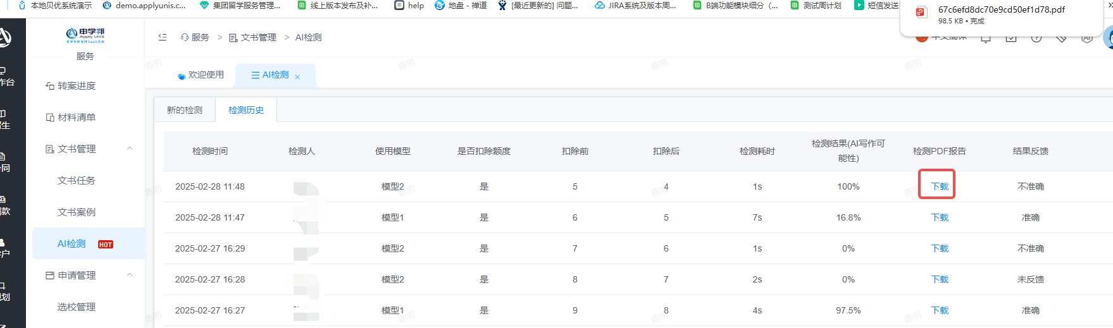Image resolution: width=1113 pixels, height=328 pixels.
Task: Download the PDF report with 16.8% result
Action: (x=940, y=217)
